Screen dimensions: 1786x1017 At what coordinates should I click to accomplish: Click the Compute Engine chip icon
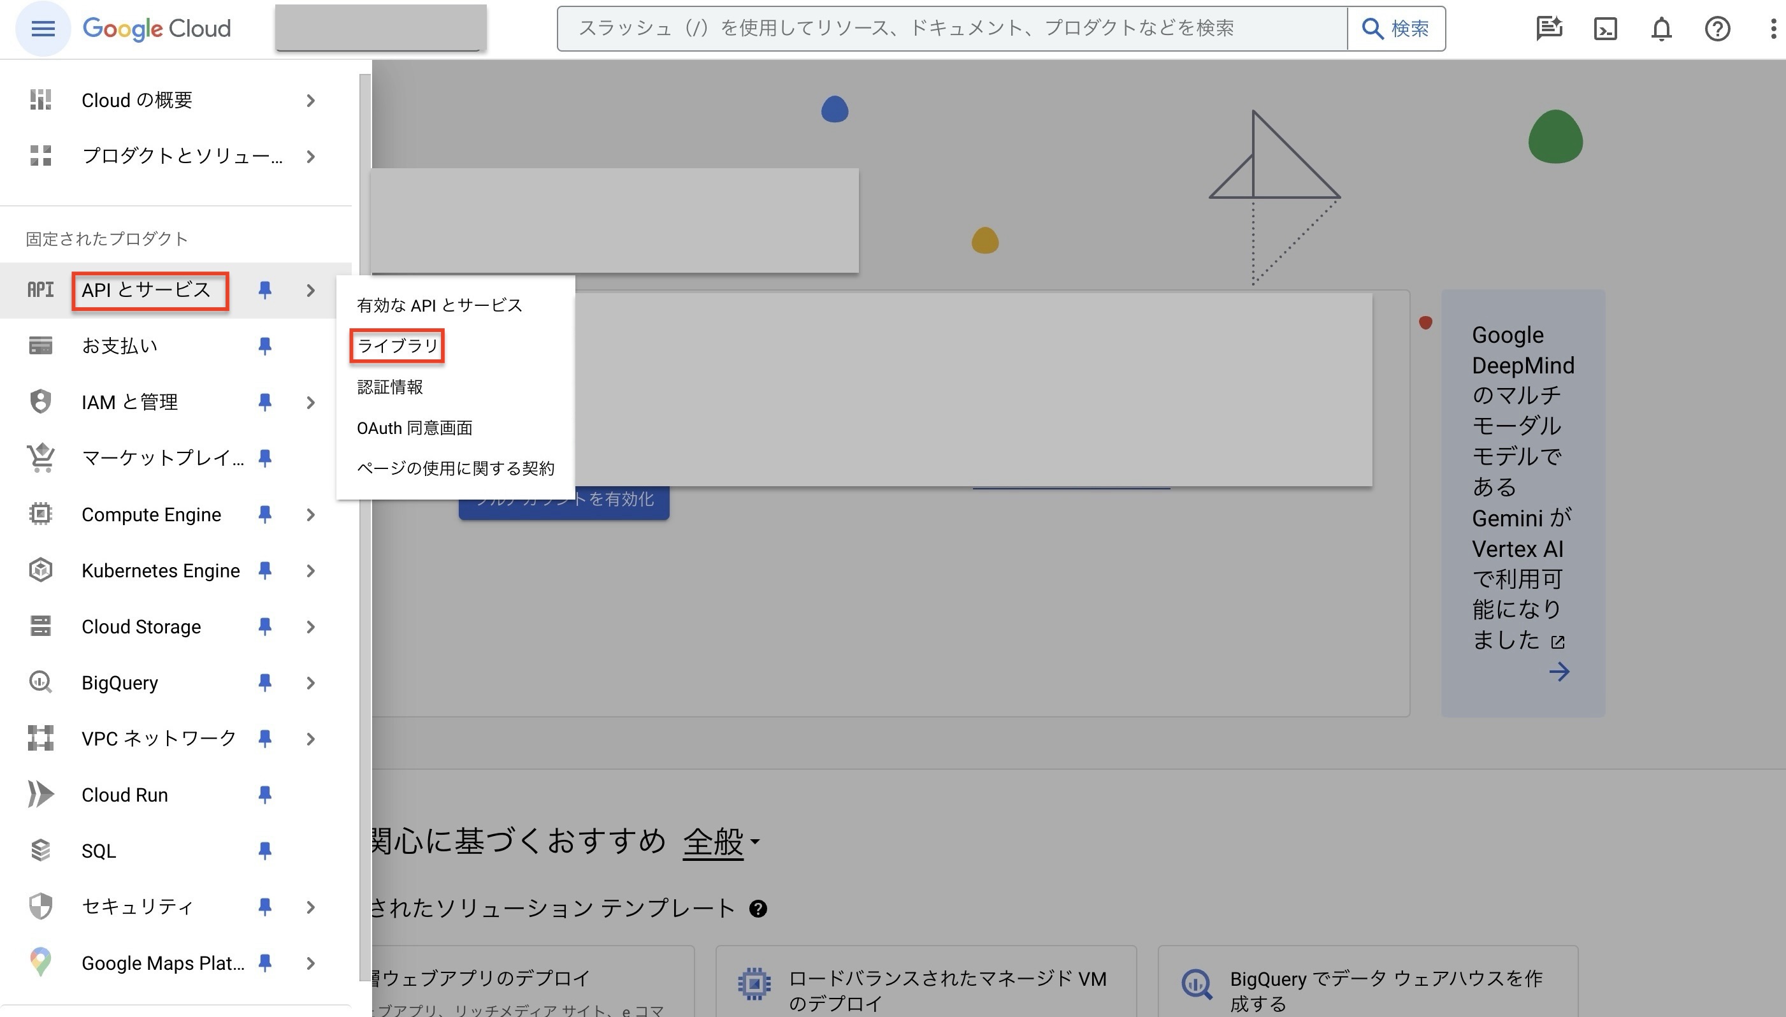[x=41, y=514]
